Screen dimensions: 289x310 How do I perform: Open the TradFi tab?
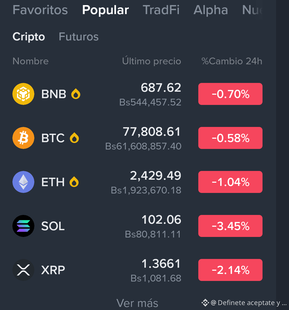click(x=161, y=10)
